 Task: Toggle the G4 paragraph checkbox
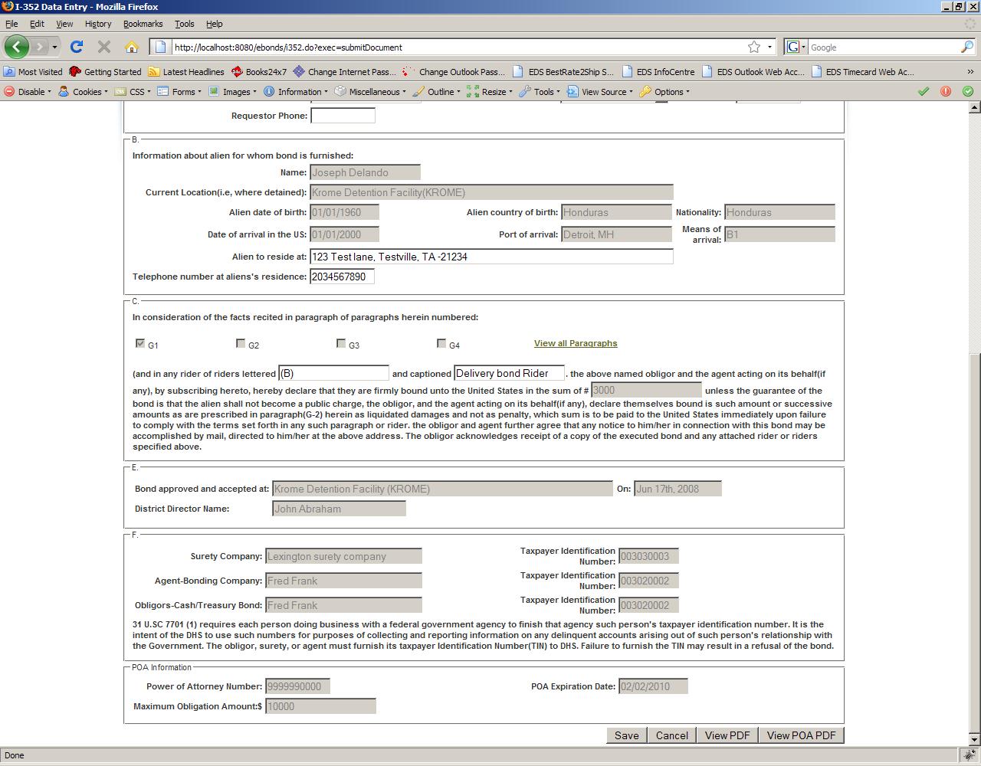coord(441,343)
